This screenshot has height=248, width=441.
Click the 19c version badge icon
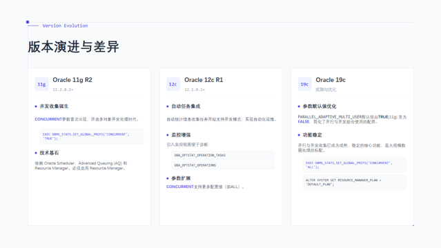(304, 84)
